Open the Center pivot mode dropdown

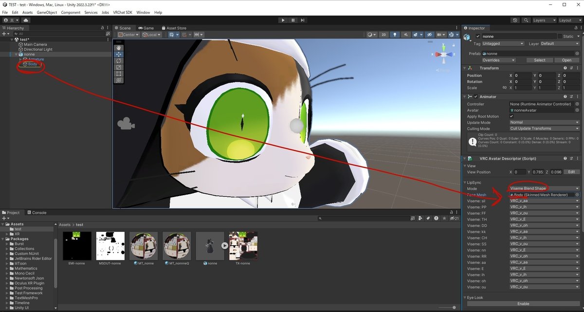128,35
